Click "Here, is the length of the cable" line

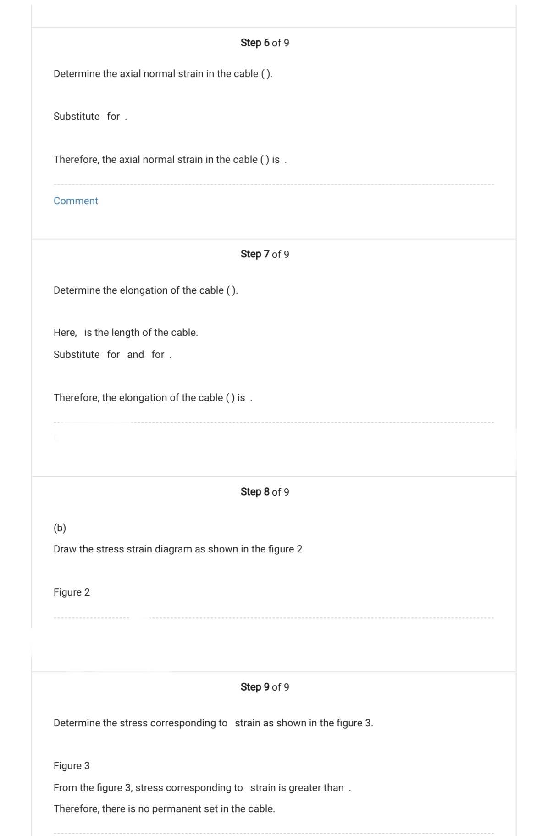126,333
